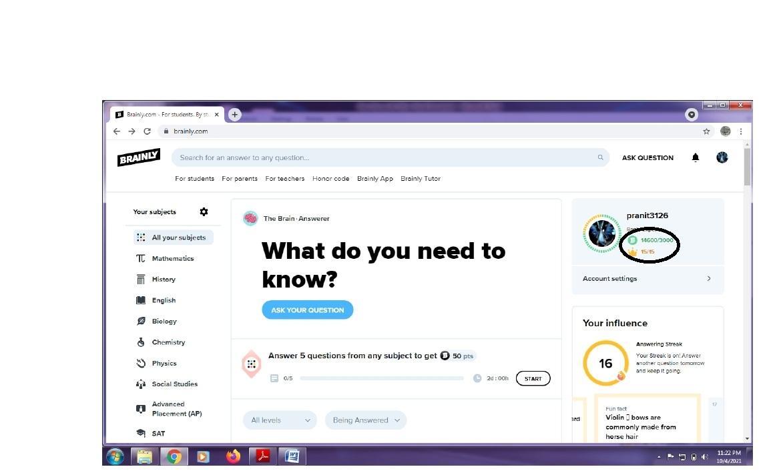781x473 pixels.
Task: Open Chrome three-dot menu
Action: point(741,131)
